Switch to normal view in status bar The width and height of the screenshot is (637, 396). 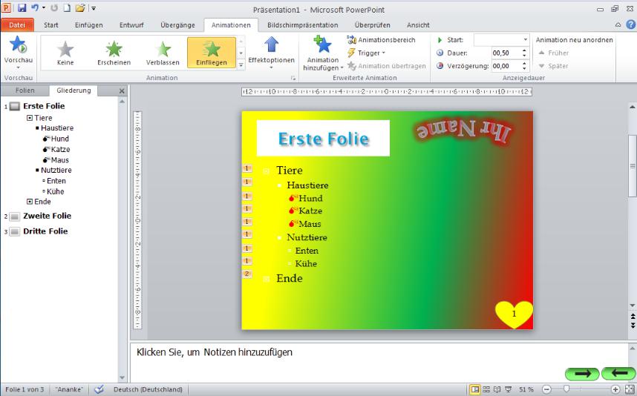point(475,389)
